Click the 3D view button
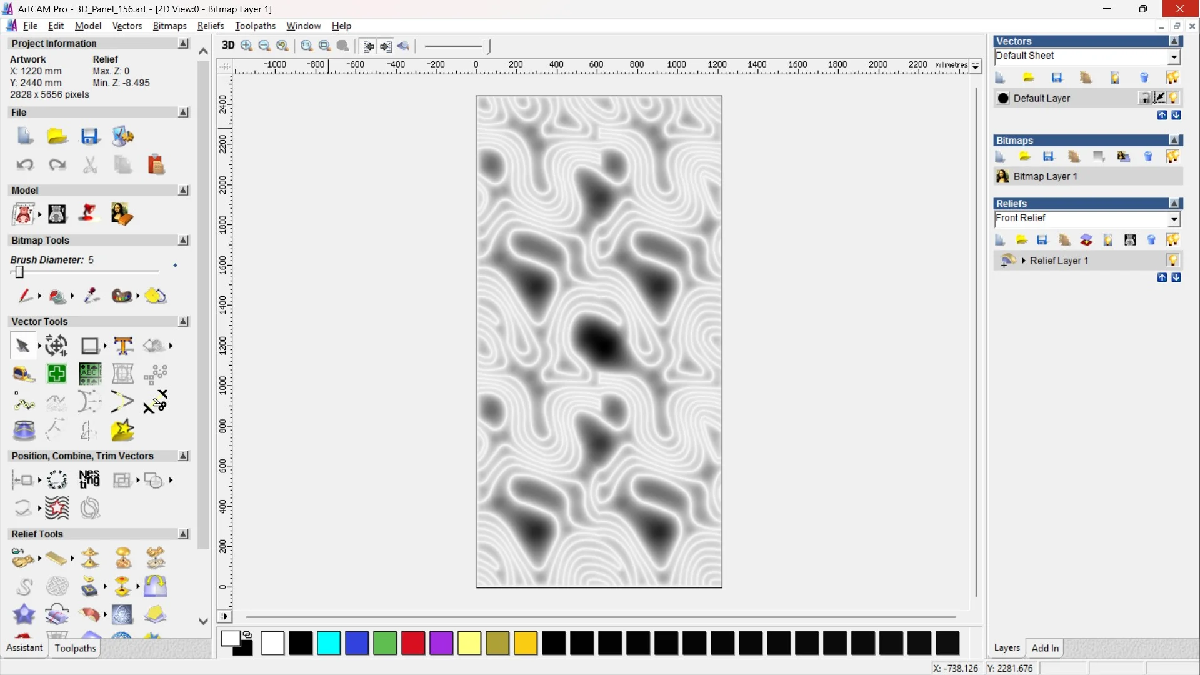The height and width of the screenshot is (675, 1200). pos(228,46)
